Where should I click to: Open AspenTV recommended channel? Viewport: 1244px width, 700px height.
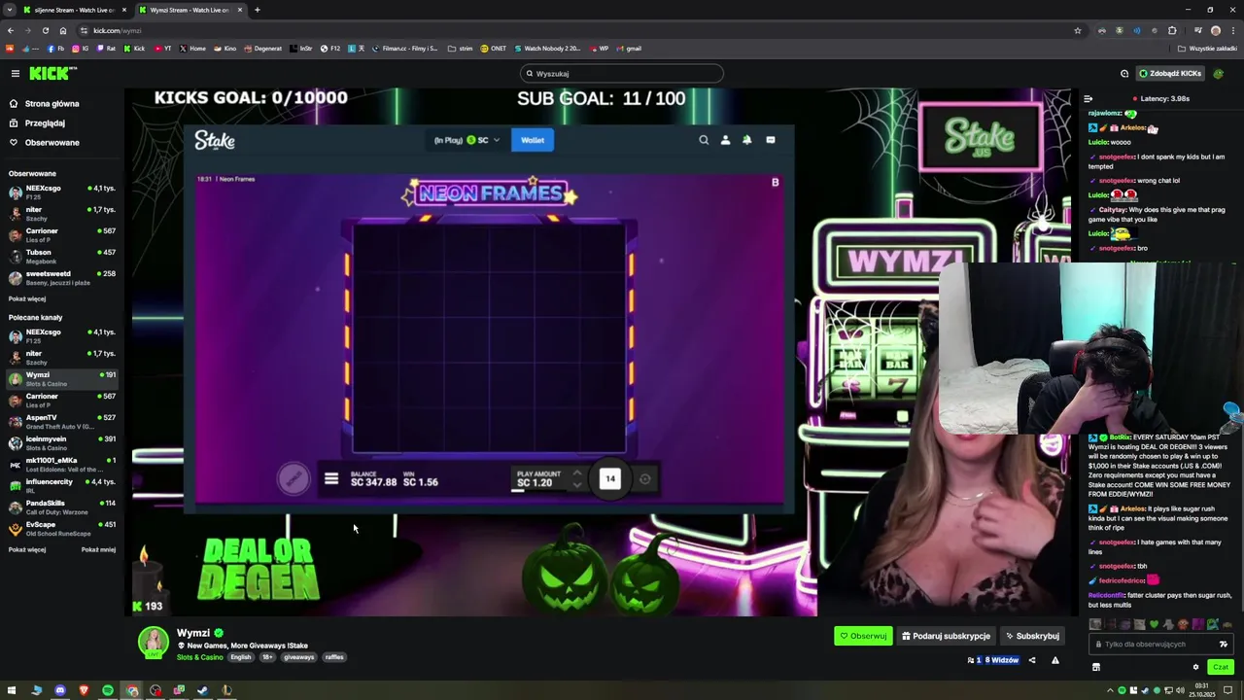pyautogui.click(x=62, y=421)
